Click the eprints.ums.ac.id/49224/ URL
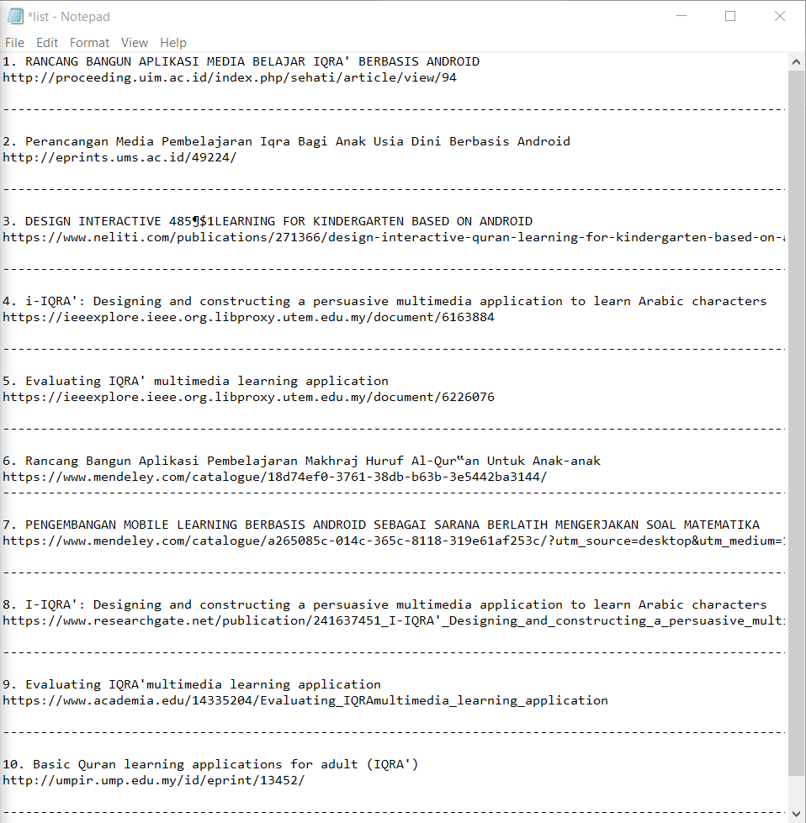806x823 pixels. coord(119,157)
